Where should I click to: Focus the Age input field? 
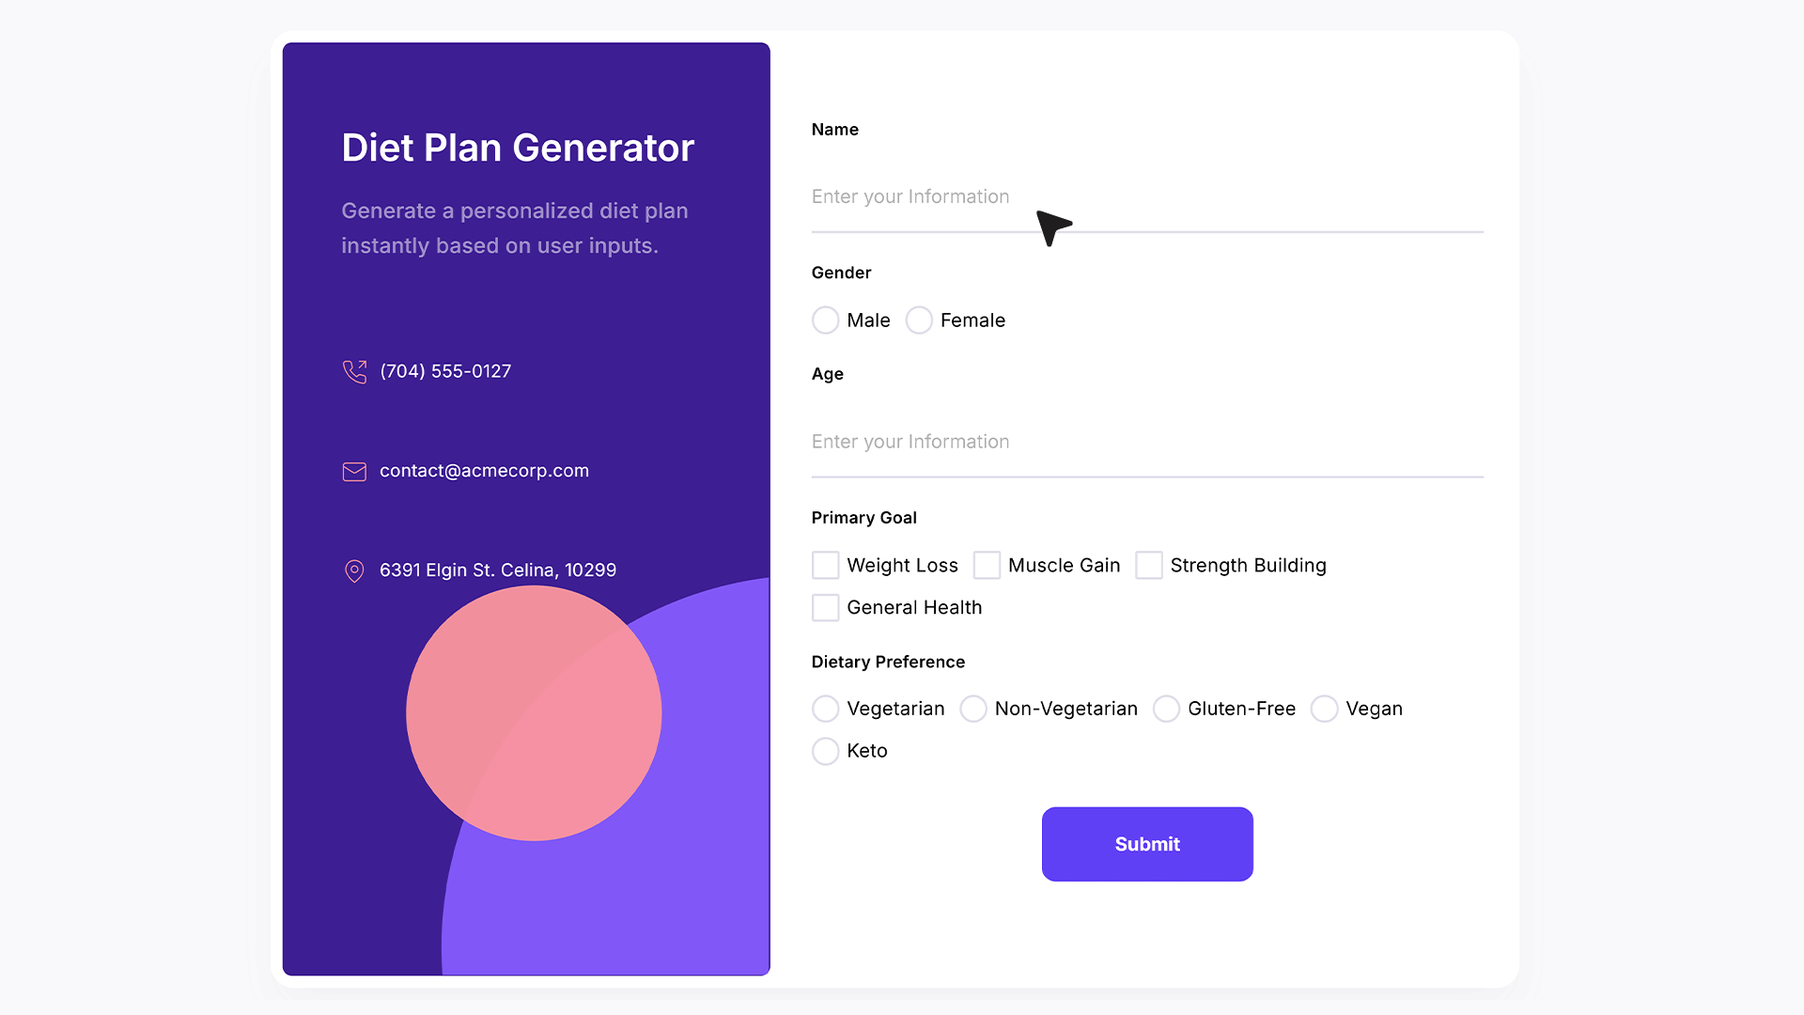(x=1147, y=442)
